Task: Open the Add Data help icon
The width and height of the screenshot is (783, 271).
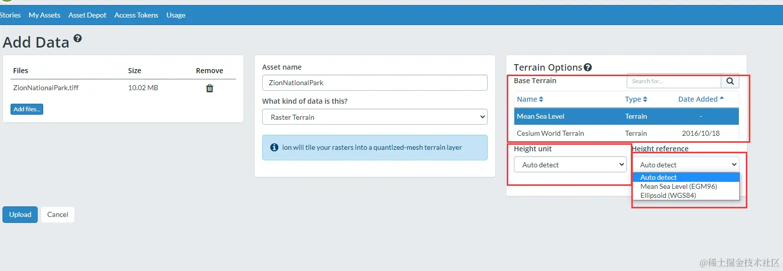Action: (x=77, y=38)
